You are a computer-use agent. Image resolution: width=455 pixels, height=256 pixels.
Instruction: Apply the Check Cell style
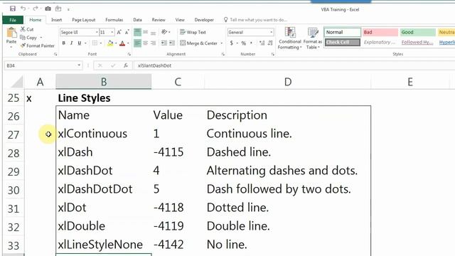pos(343,43)
